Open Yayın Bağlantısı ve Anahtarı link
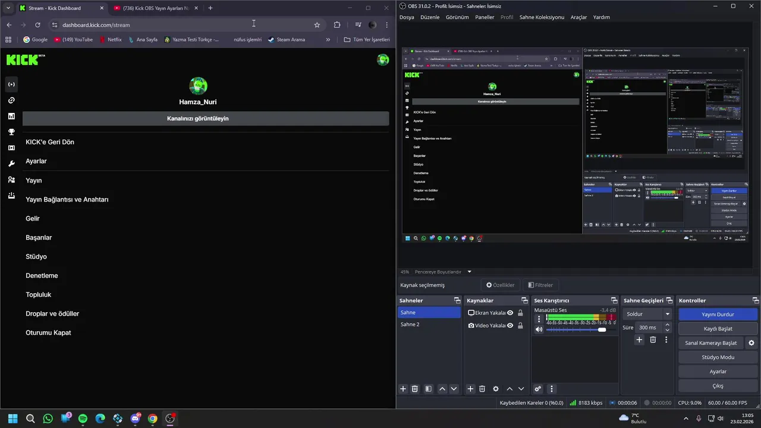The width and height of the screenshot is (761, 428). pyautogui.click(x=67, y=199)
